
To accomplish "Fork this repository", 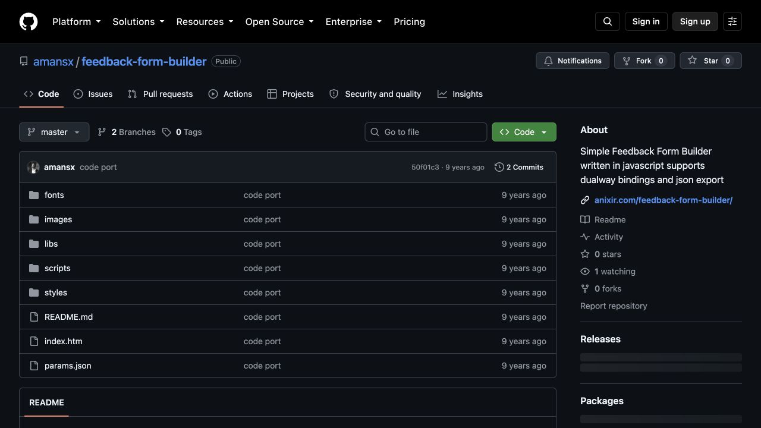I will pos(644,61).
